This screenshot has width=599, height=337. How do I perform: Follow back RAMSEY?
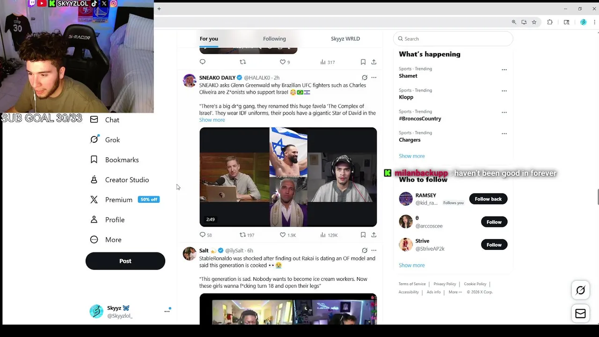[x=488, y=199]
